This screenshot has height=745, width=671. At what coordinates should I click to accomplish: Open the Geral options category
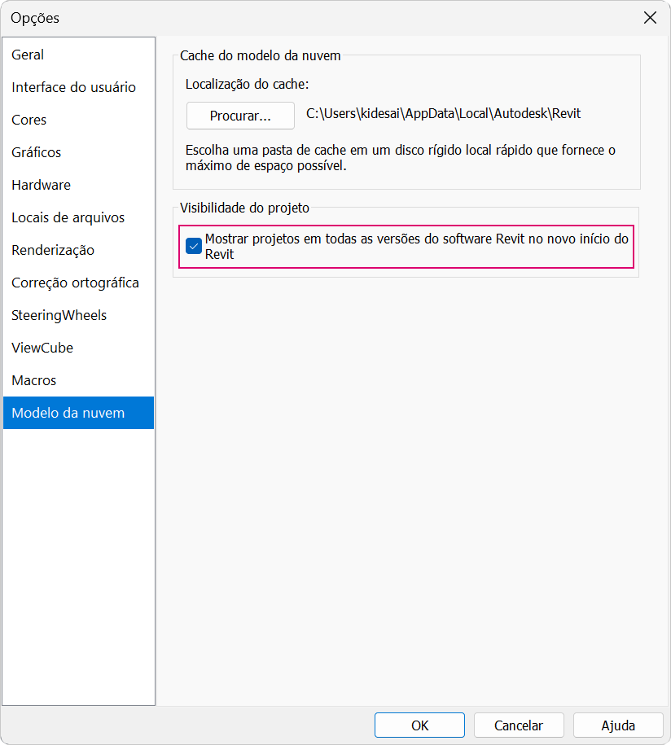point(29,55)
